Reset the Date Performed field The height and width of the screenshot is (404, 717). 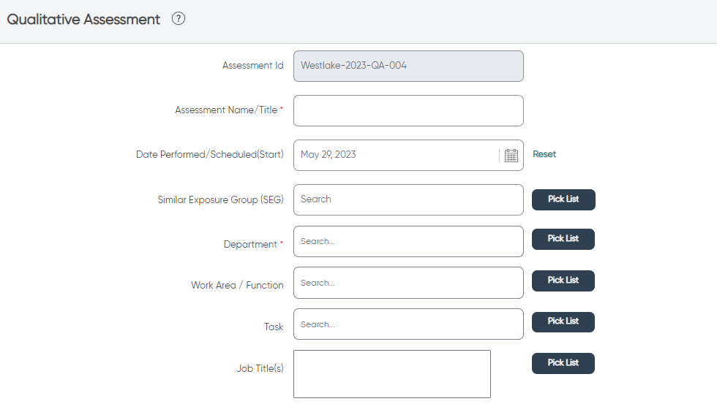coord(544,154)
